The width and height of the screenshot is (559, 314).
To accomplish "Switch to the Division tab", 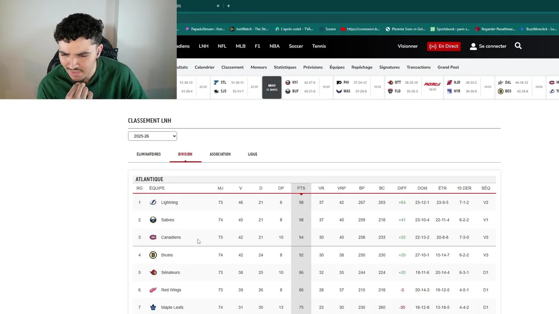I will 185,154.
